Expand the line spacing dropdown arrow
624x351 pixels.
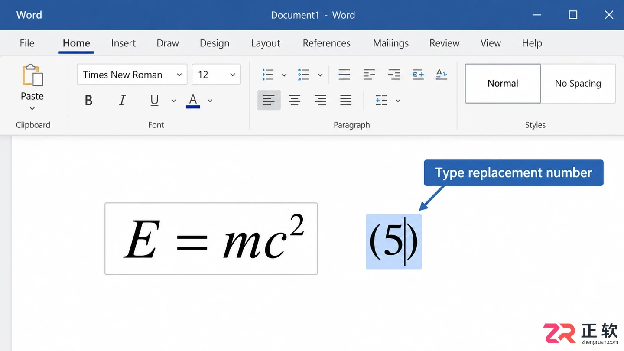coord(398,101)
